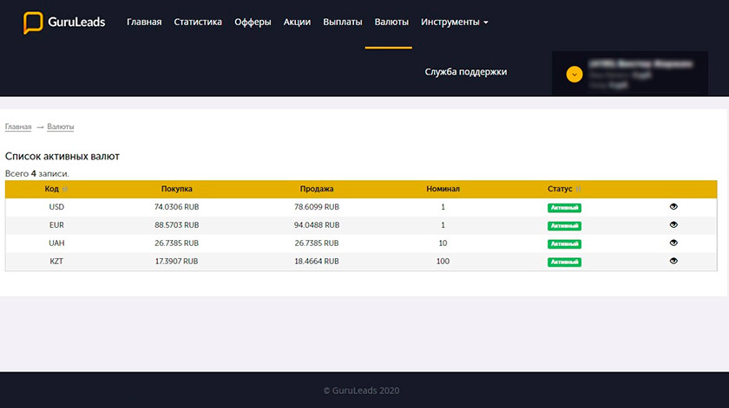This screenshot has width=729, height=408.
Task: Click the GuruLeads brand name text
Action: 76,22
